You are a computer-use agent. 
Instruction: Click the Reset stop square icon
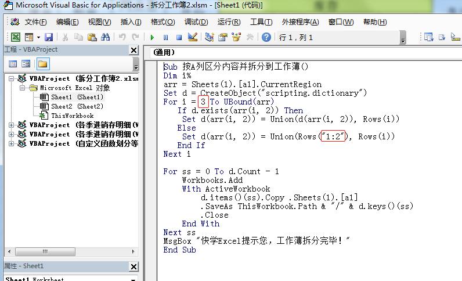[x=179, y=37]
